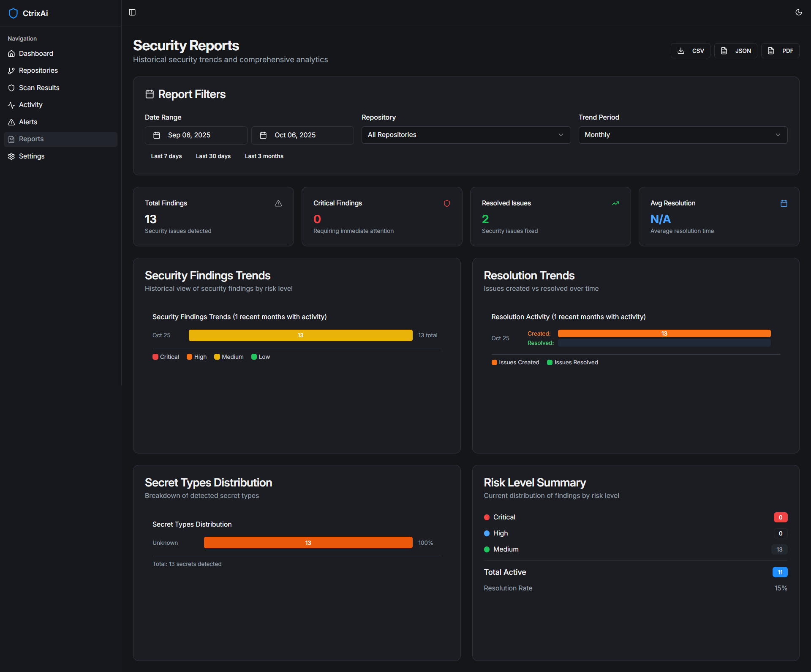Export the report as JSON
Screen dimensions: 811x672
[735, 51]
